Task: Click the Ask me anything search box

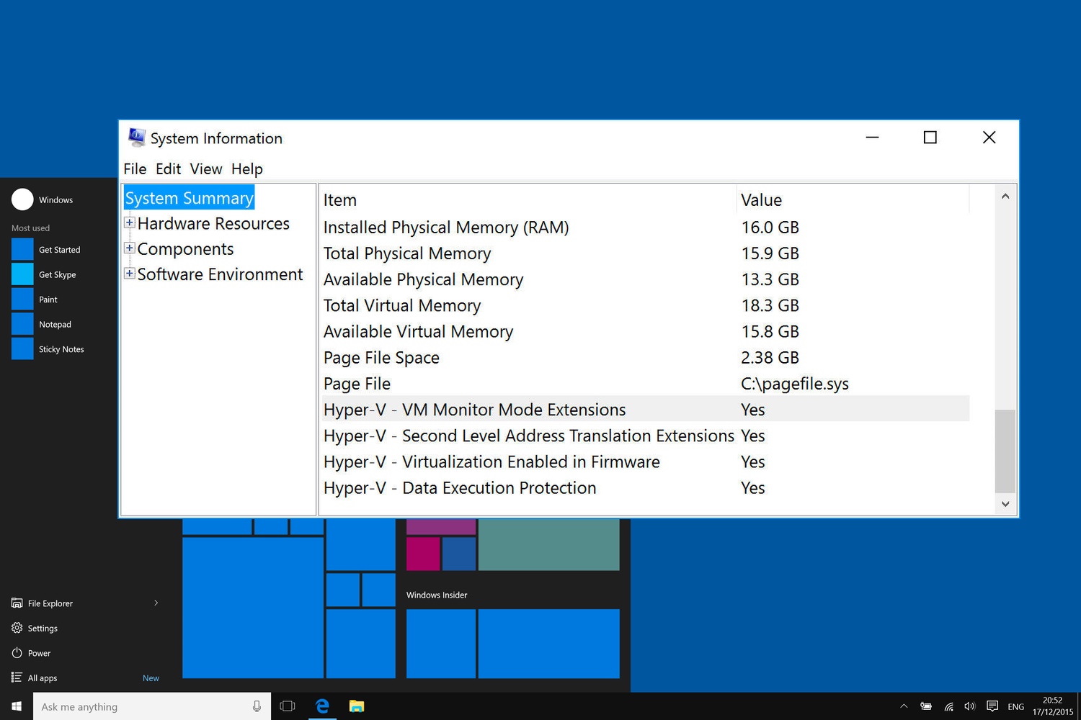Action: pos(152,706)
